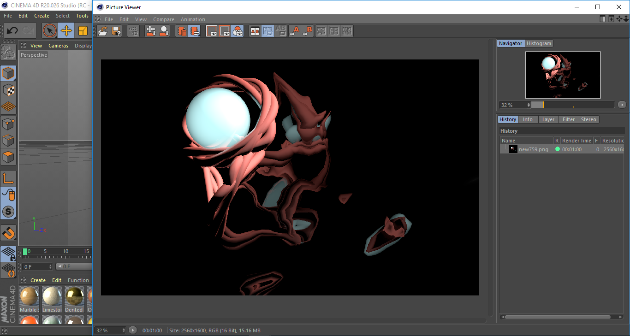Click the Render to Picture Viewer grid icon
The image size is (630, 336).
[x=151, y=31]
